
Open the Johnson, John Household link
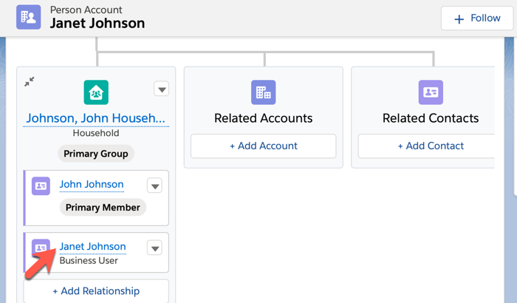click(96, 118)
